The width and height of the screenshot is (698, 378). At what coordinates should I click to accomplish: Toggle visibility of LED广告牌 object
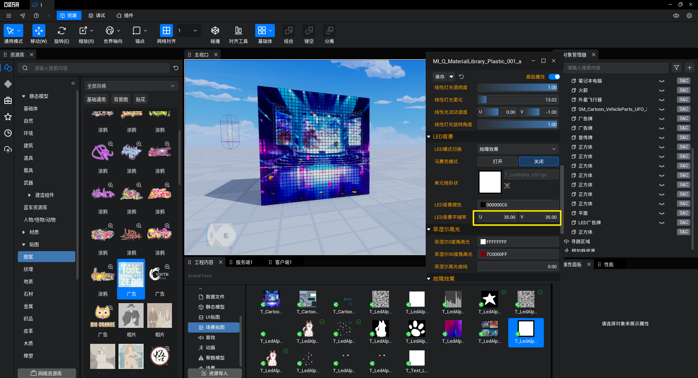tap(662, 223)
